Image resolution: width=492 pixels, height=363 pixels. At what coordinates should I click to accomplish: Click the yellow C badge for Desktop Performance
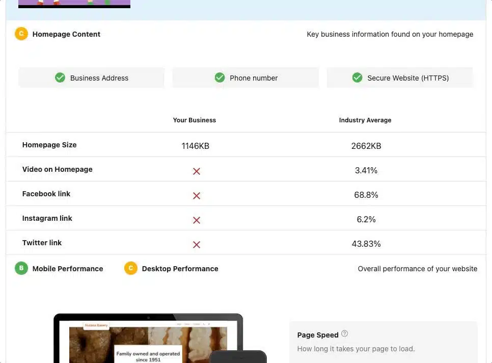131,268
